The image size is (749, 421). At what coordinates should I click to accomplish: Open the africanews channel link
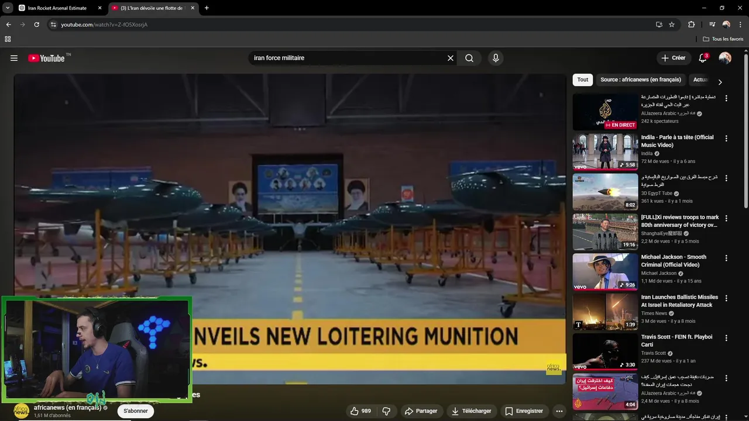pyautogui.click(x=67, y=408)
